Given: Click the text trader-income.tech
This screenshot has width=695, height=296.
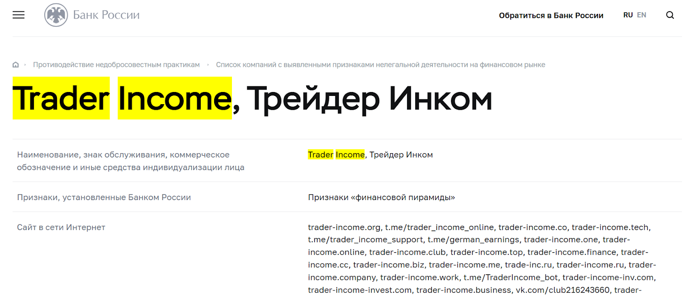Looking at the screenshot, I should pos(610,227).
